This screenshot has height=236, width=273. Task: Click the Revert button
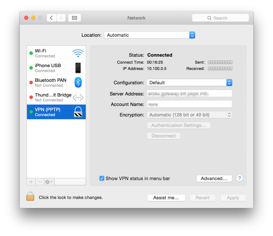(x=203, y=198)
